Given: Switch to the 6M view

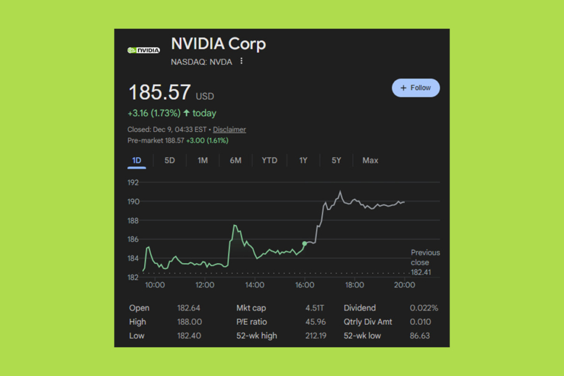Looking at the screenshot, I should pos(236,160).
